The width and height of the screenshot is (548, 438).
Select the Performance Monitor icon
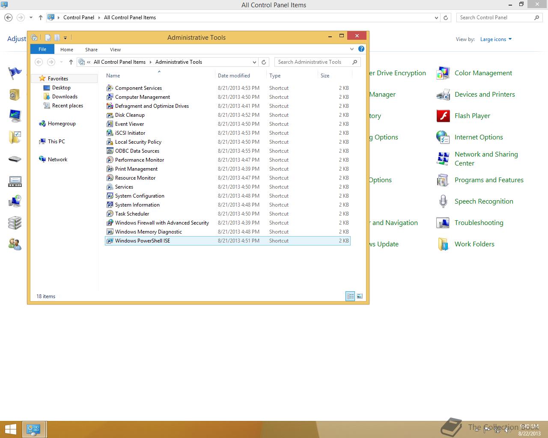(110, 160)
